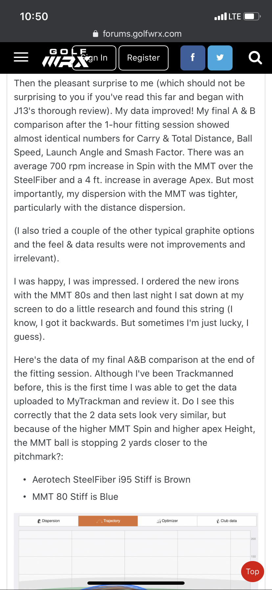Switch to the Club data tab

pyautogui.click(x=227, y=521)
